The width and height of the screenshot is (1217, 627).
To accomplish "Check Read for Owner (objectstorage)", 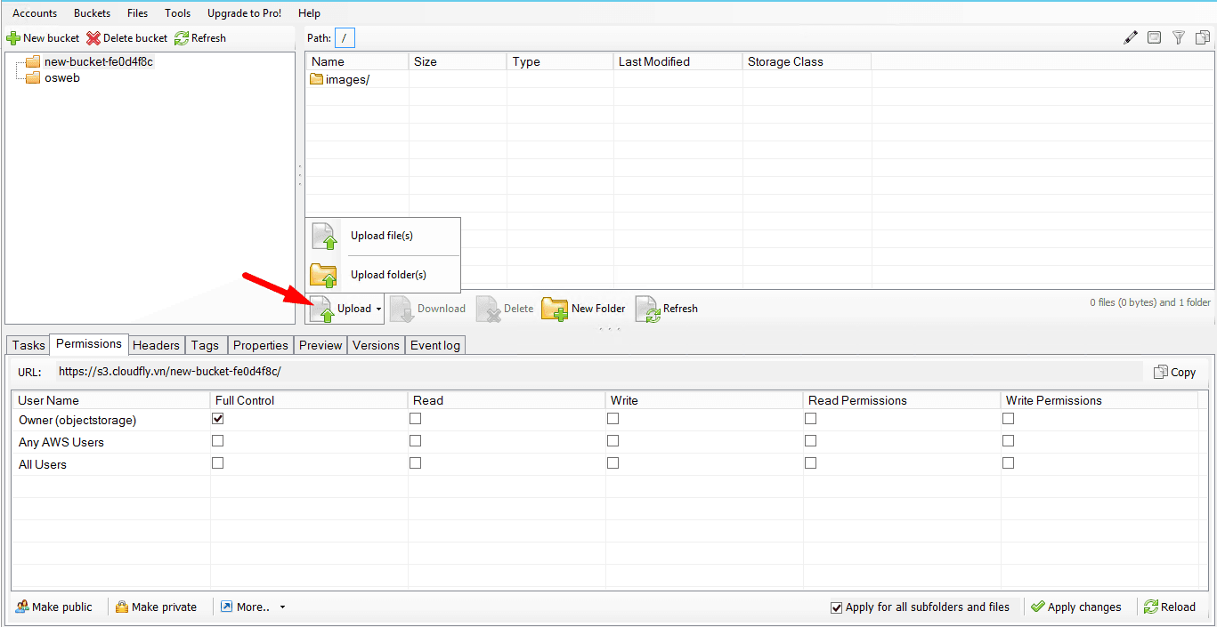I will click(415, 418).
